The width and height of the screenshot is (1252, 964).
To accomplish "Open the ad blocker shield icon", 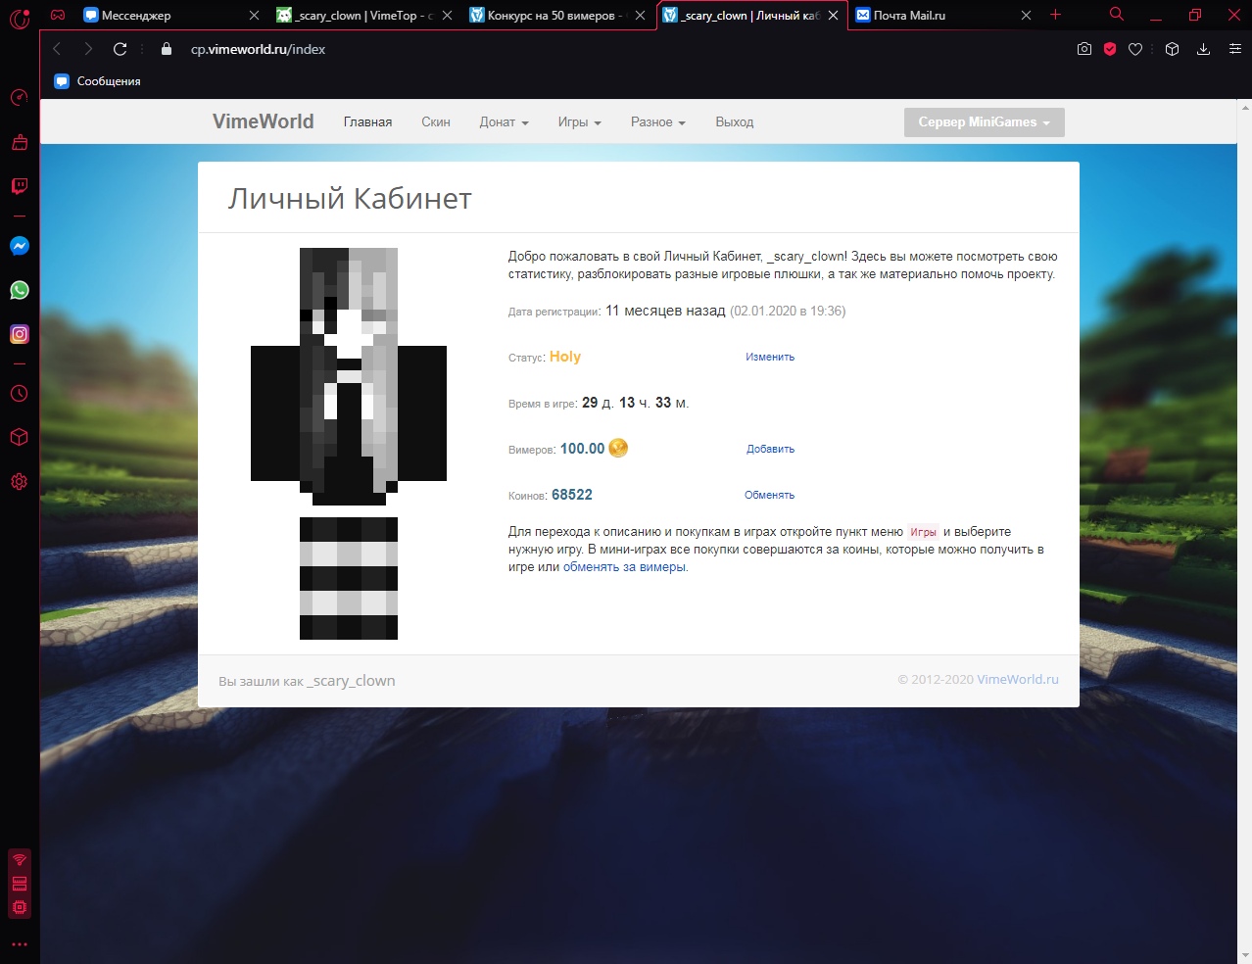I will [x=1110, y=49].
